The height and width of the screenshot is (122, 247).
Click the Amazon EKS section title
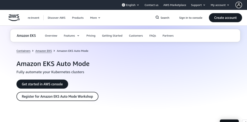(26, 36)
